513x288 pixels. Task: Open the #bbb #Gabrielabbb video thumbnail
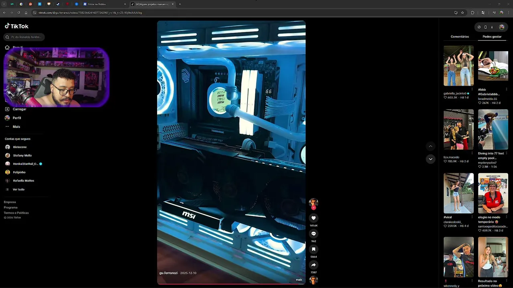coord(493,66)
